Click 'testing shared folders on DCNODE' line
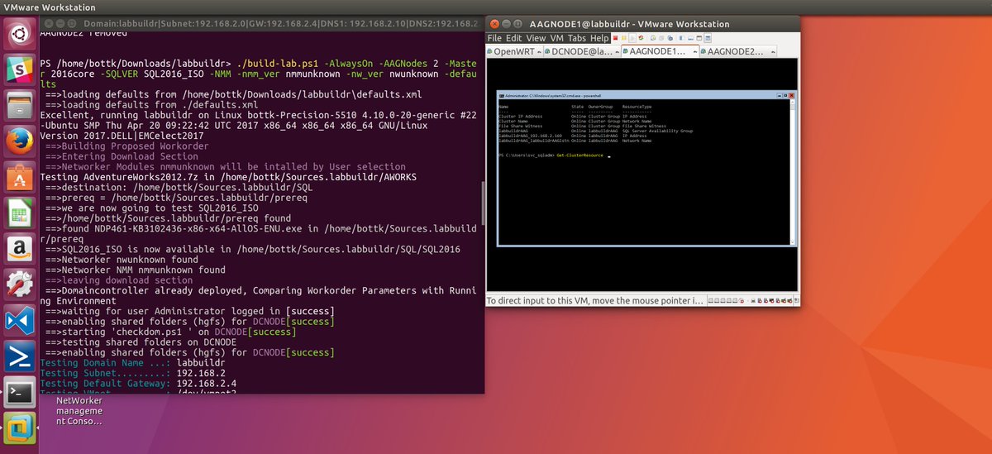This screenshot has width=992, height=454. [x=141, y=342]
